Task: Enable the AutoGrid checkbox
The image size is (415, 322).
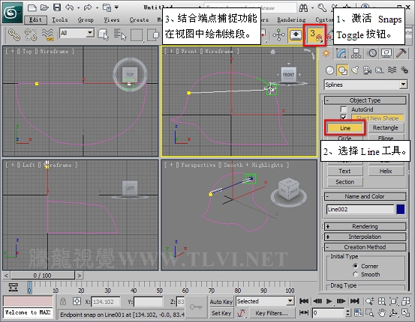Action: tap(343, 109)
